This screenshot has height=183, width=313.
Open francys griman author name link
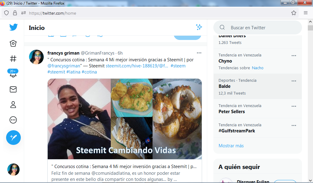[x=64, y=53]
